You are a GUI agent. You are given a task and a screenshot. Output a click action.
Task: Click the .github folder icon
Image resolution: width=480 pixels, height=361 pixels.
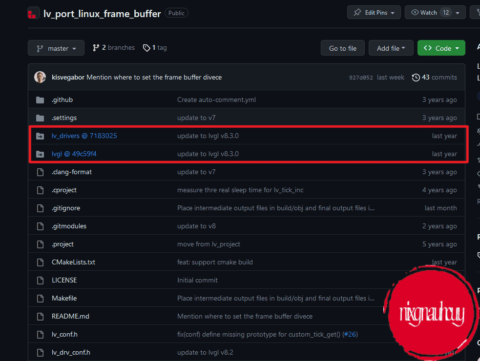40,100
